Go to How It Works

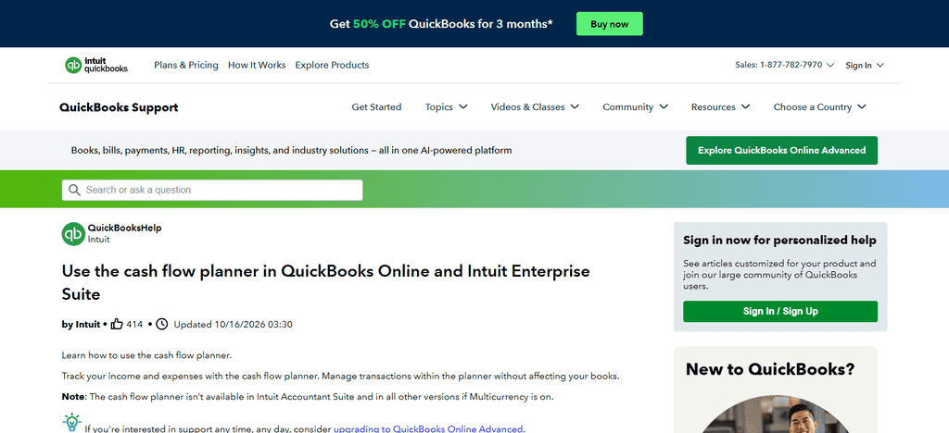(x=257, y=65)
